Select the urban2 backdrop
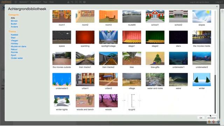Screen dimensions: 224x126 (108, 79)
